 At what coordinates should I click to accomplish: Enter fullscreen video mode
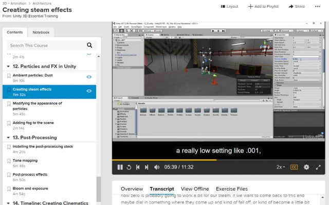(318, 167)
